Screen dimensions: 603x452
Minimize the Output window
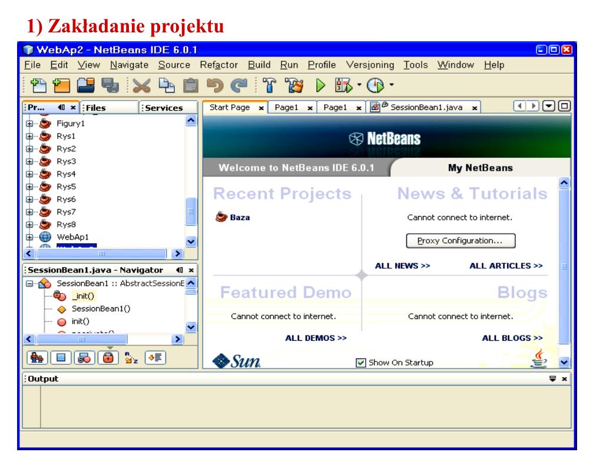tap(552, 379)
